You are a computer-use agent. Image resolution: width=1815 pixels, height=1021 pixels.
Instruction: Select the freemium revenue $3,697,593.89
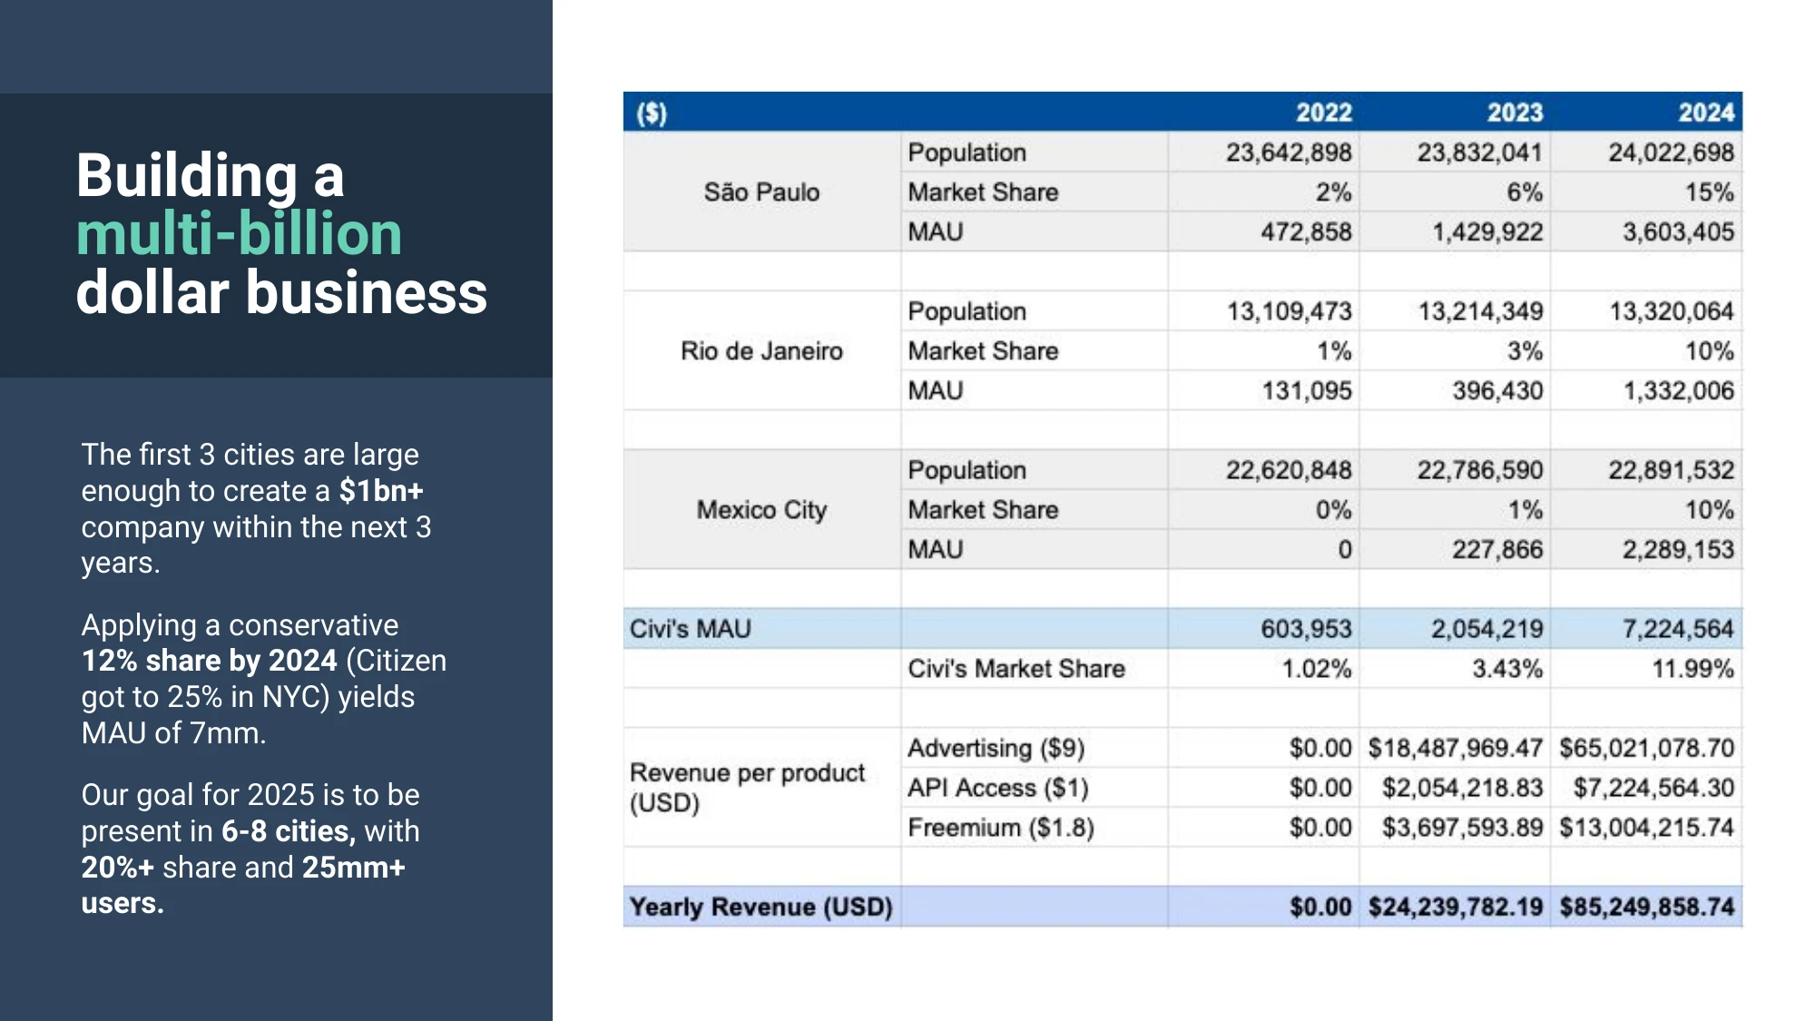[1463, 828]
